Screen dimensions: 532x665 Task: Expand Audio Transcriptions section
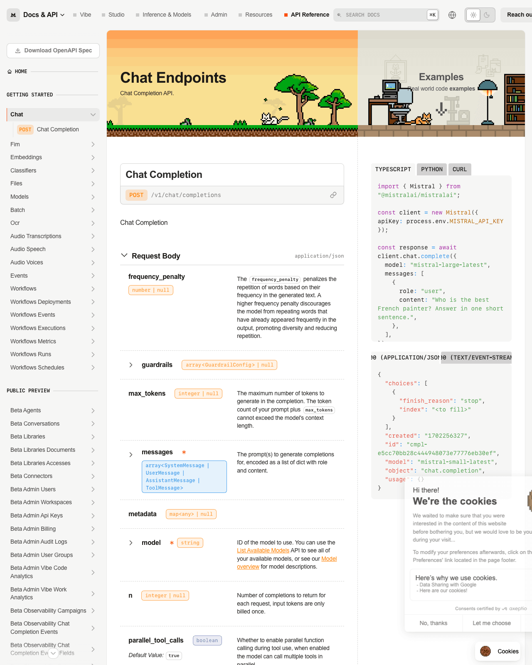click(x=93, y=236)
